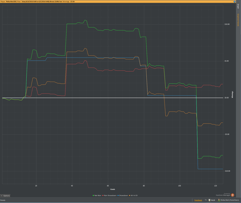
Task: Click the 20 label on Hands axis
Action: [x=36, y=186]
